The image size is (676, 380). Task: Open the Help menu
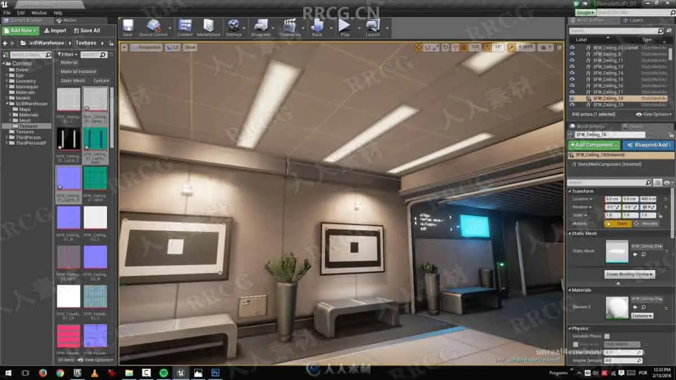[58, 12]
